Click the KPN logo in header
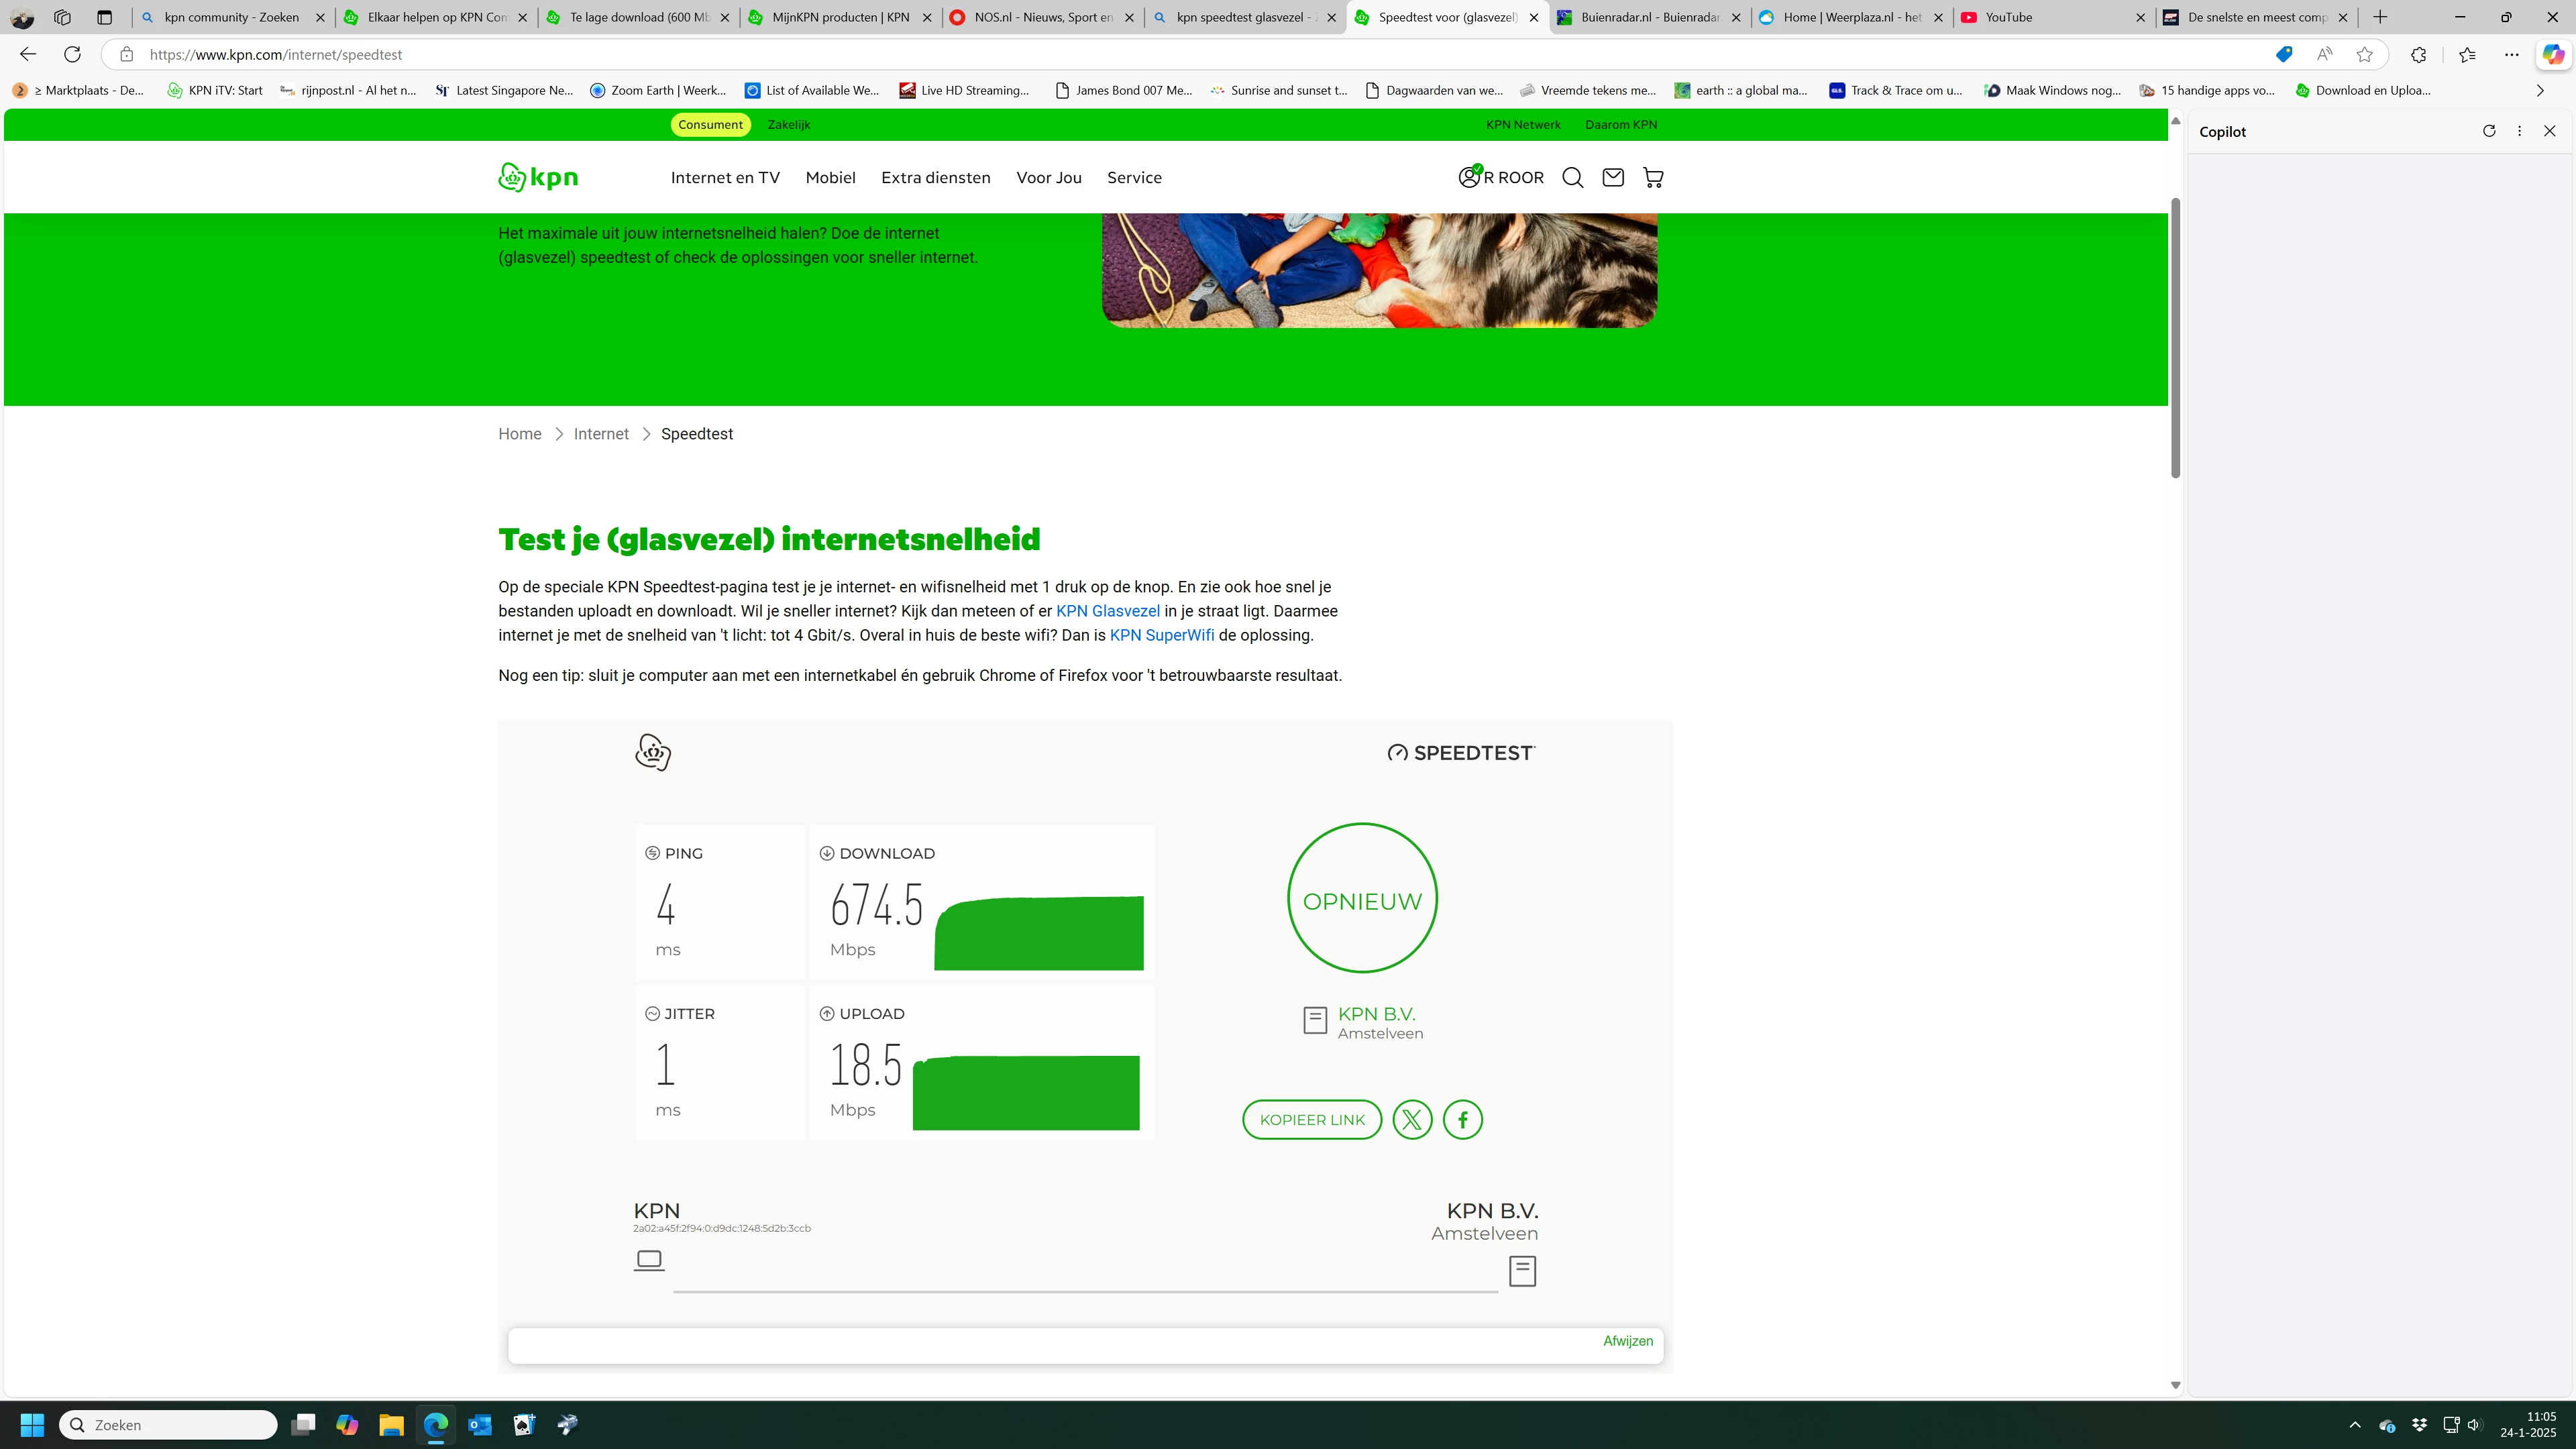 coord(538,177)
